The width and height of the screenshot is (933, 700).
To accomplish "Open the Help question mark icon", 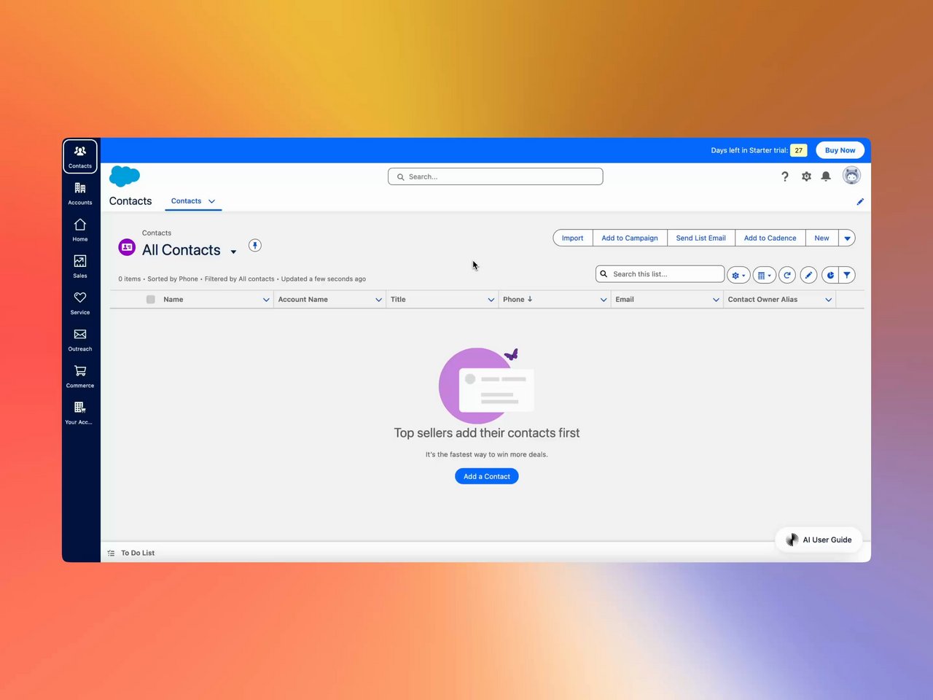I will pos(785,176).
